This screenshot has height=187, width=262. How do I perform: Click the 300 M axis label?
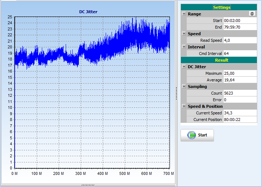pyautogui.click(x=80, y=173)
